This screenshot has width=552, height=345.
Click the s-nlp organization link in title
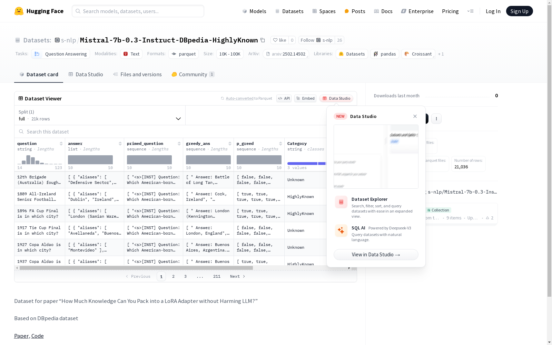(68, 40)
